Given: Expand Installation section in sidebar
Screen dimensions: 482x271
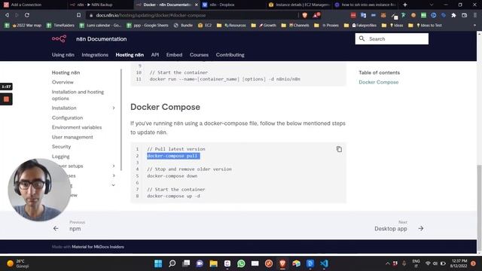Looking at the screenshot, I should [x=114, y=108].
